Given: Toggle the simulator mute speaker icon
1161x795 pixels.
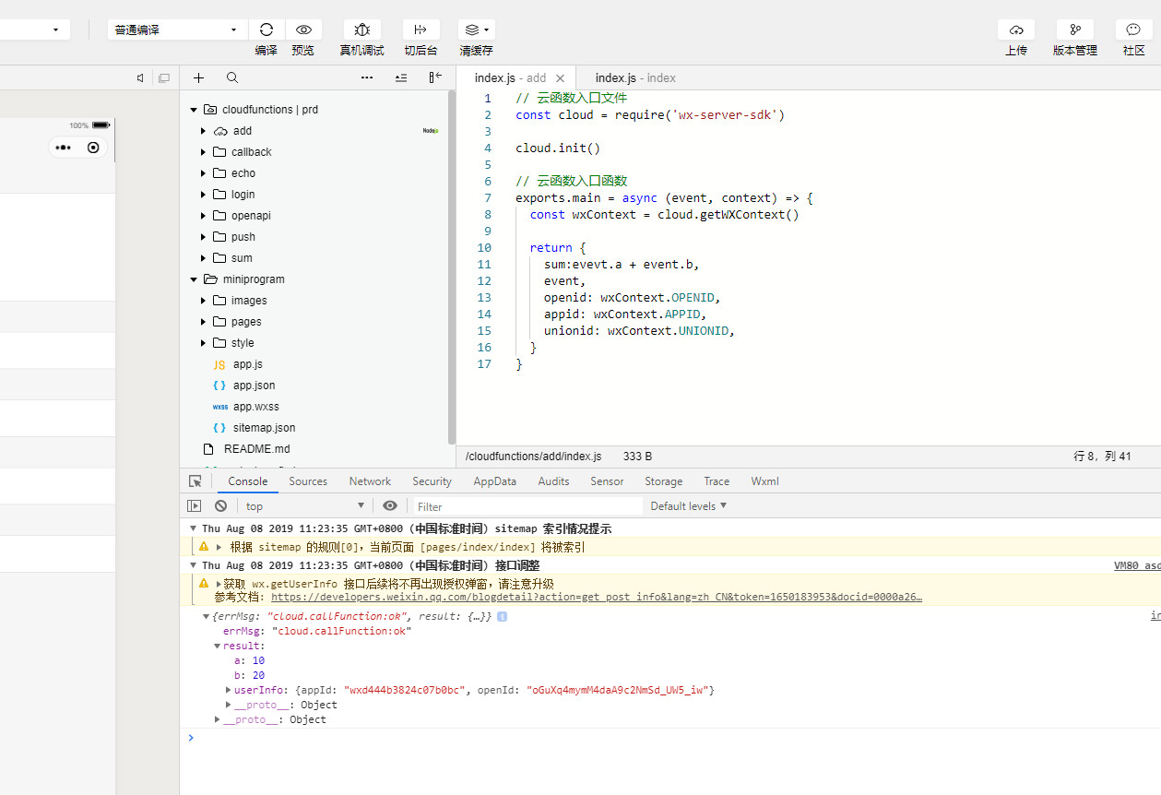Looking at the screenshot, I should [140, 78].
